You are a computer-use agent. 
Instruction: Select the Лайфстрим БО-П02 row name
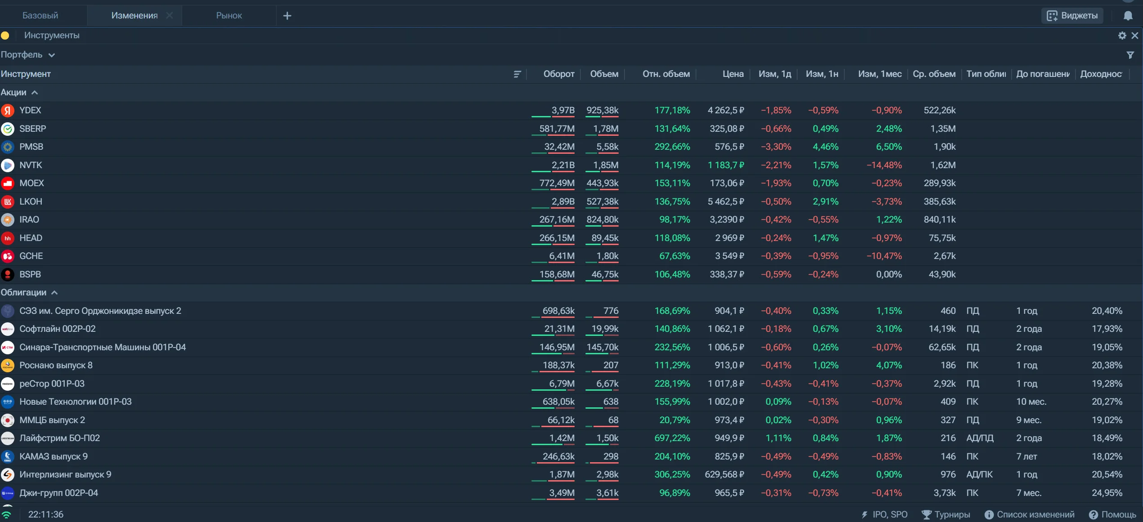60,438
